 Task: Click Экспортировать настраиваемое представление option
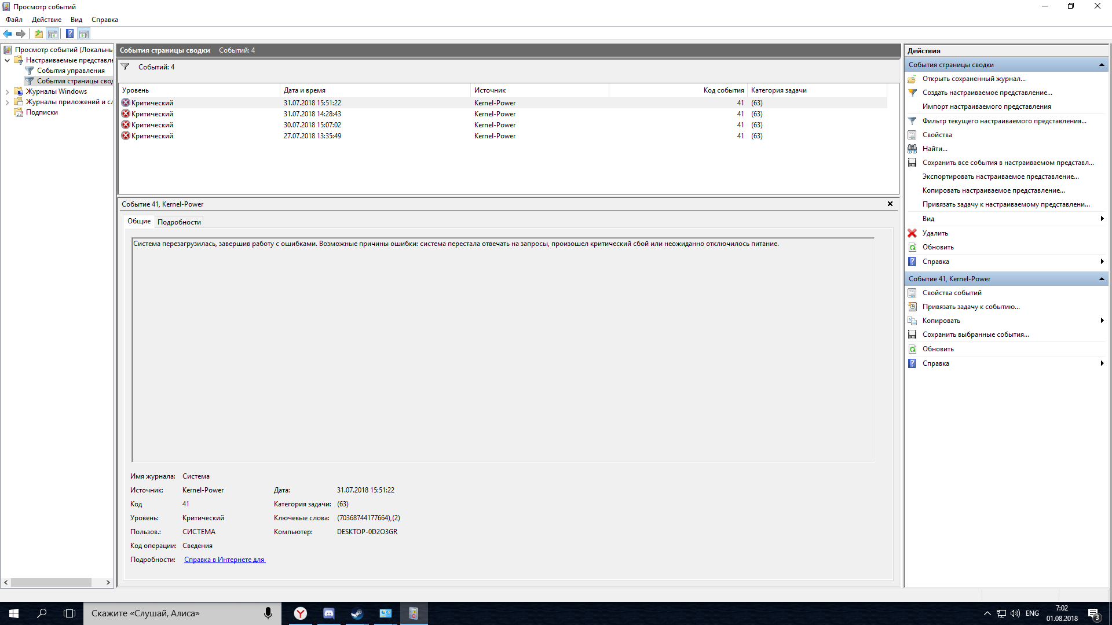coord(1000,175)
